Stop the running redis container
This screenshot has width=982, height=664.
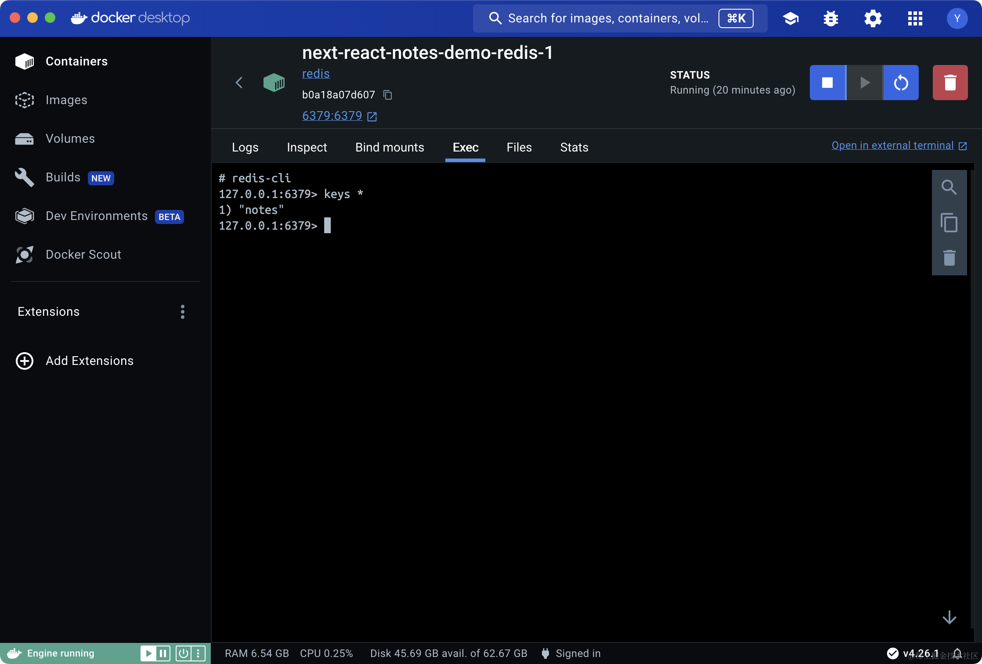tap(827, 83)
